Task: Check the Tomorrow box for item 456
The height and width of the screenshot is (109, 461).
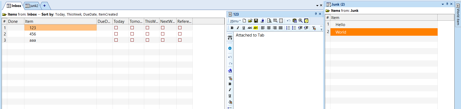Action: pyautogui.click(x=132, y=34)
